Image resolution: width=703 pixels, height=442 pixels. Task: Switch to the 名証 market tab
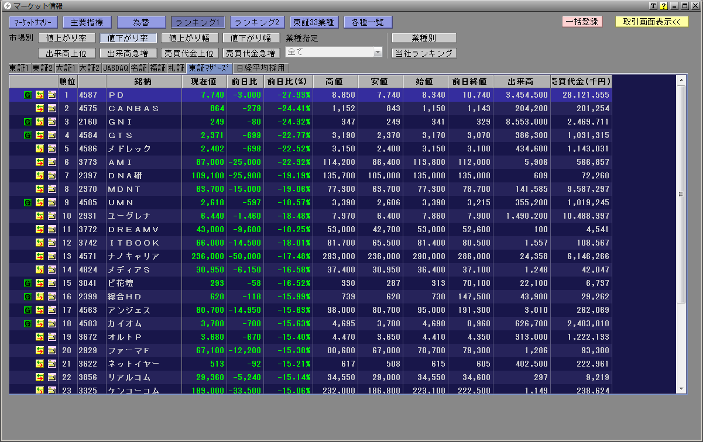point(139,68)
